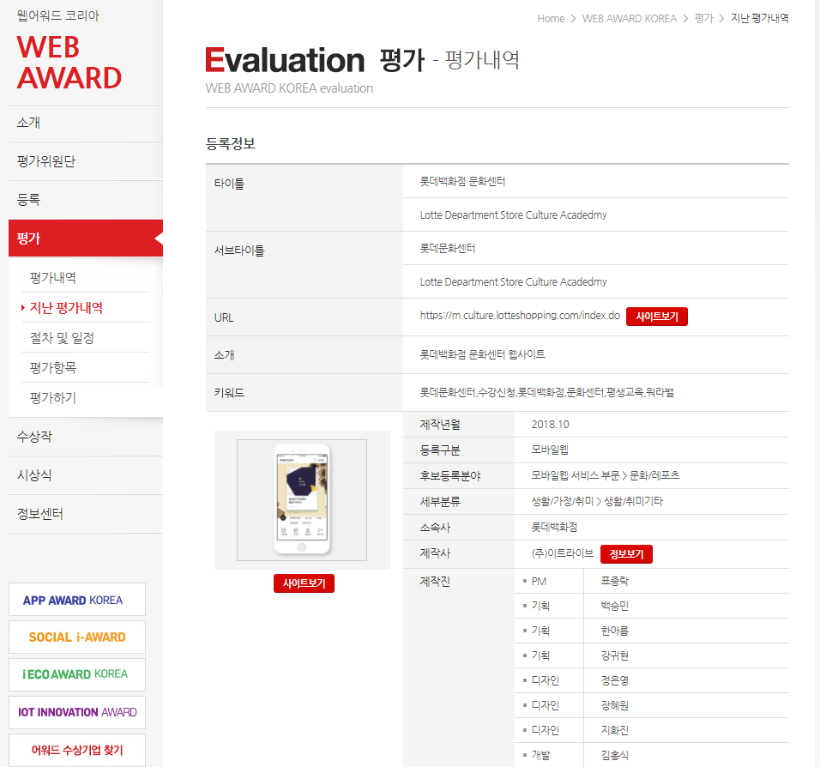Click the 등록정보 section heading
This screenshot has height=767, width=820.
point(231,144)
